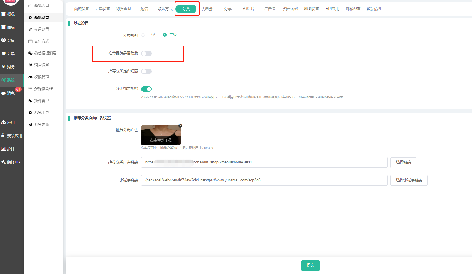
Task: Select the 二级 category level radio button
Action: point(143,35)
